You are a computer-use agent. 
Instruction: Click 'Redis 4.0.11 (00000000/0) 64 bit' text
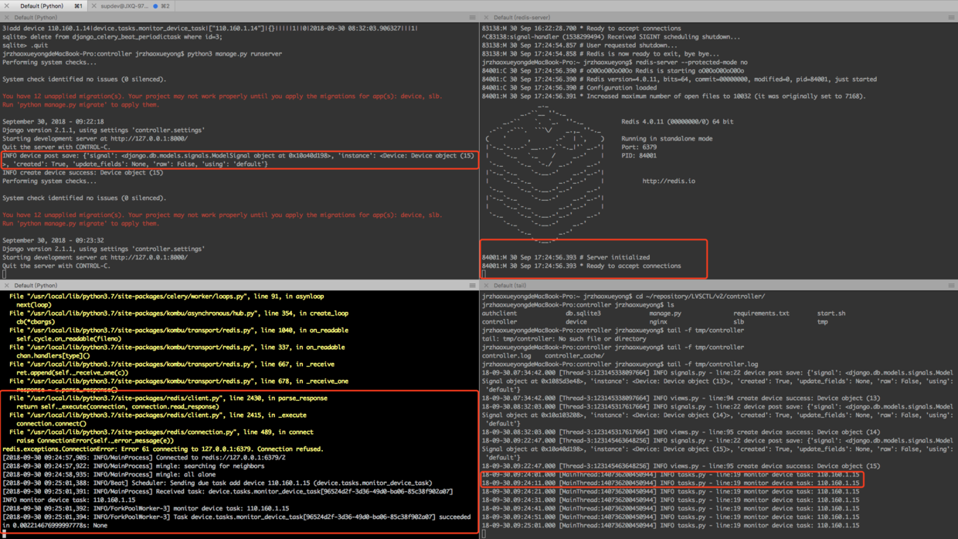[x=678, y=121]
